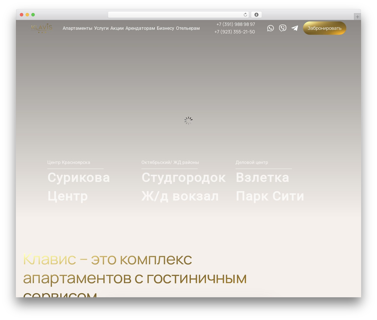This screenshot has width=377, height=320.
Task: Select the Ж/д вокзал location link
Action: [x=180, y=196]
